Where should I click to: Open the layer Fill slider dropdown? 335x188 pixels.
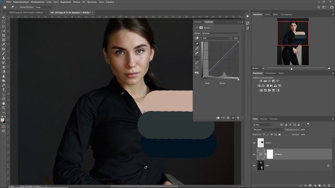[307, 135]
